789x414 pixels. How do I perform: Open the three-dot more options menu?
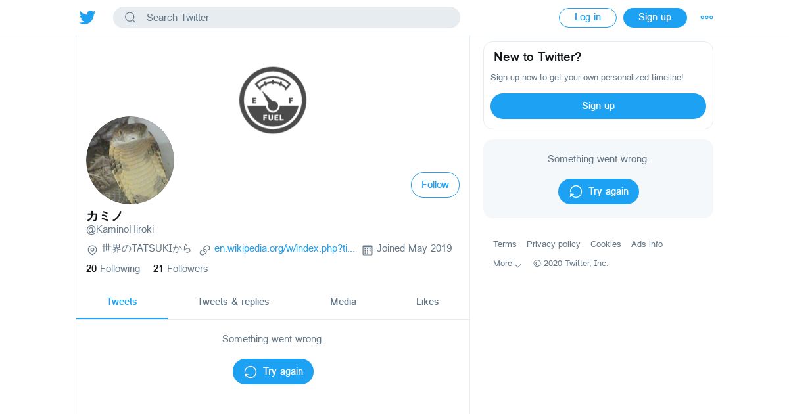(707, 18)
